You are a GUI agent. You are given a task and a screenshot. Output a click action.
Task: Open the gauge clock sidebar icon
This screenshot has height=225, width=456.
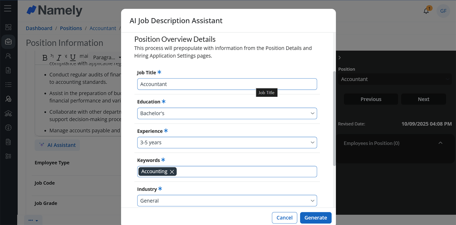pyautogui.click(x=8, y=128)
